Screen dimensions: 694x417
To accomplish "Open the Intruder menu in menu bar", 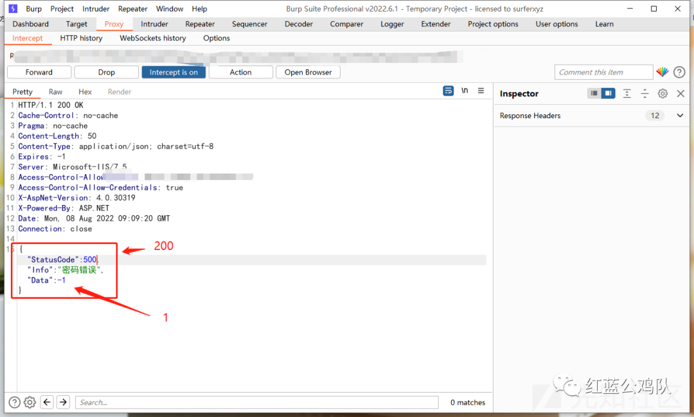I will point(96,9).
